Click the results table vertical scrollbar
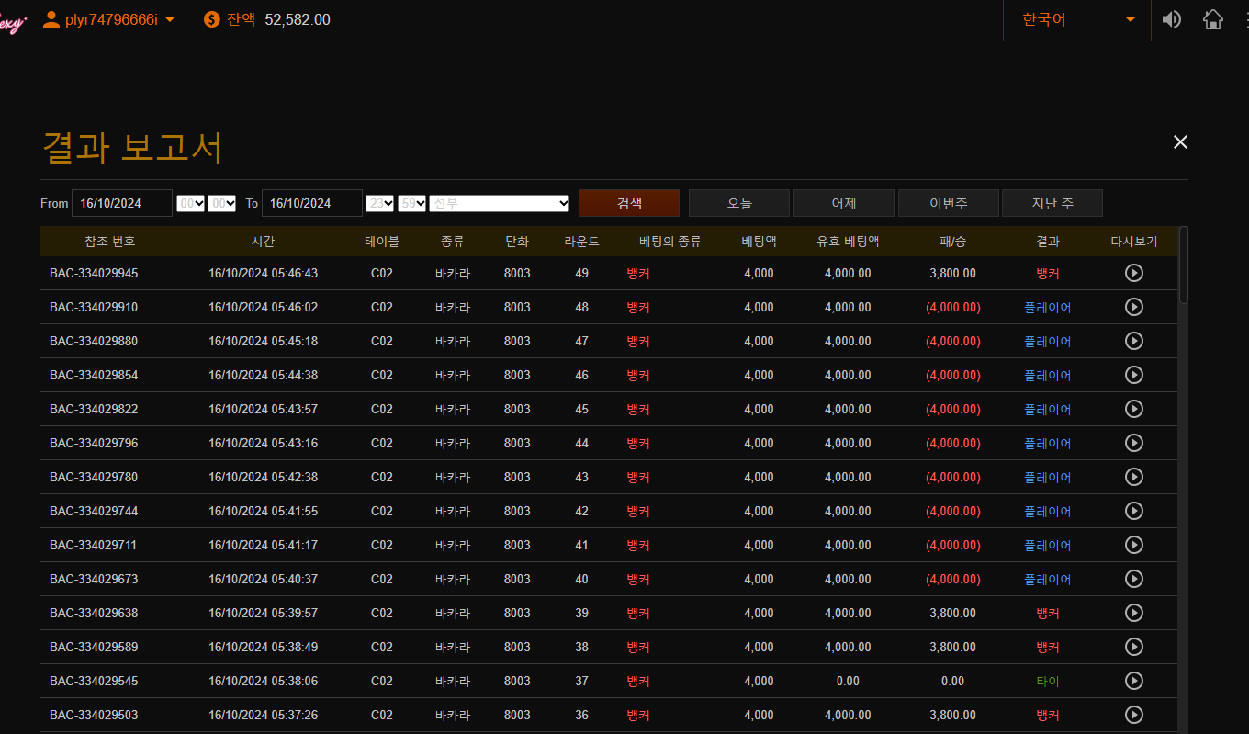Viewport: 1249px width, 734px height. (1183, 266)
